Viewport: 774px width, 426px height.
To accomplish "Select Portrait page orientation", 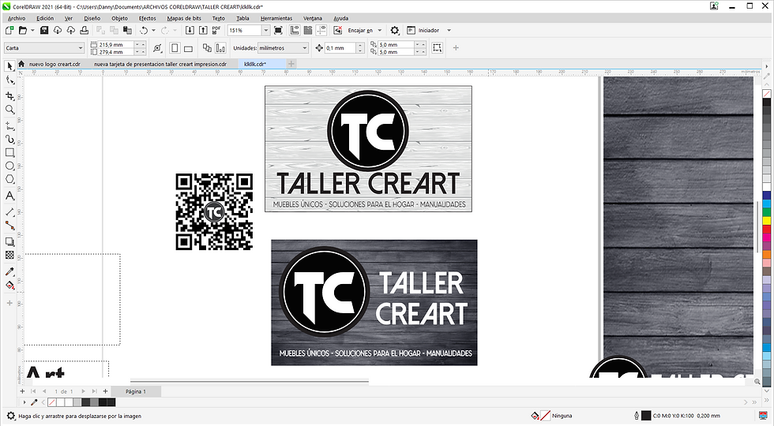I will tap(175, 48).
